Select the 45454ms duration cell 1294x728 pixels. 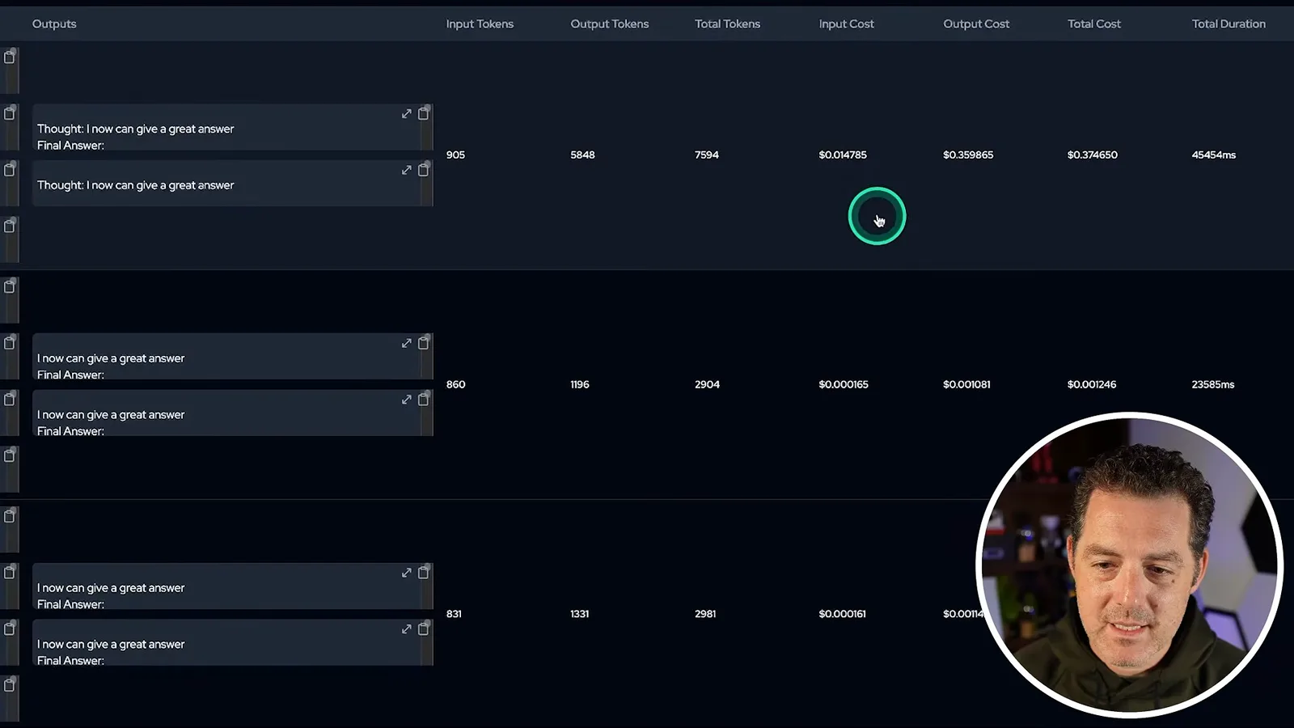point(1213,154)
